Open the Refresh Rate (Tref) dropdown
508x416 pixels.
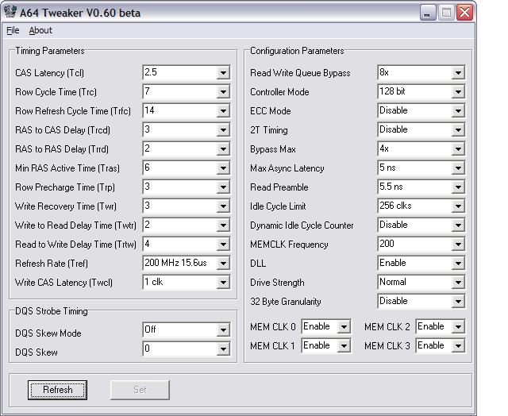coord(223,263)
